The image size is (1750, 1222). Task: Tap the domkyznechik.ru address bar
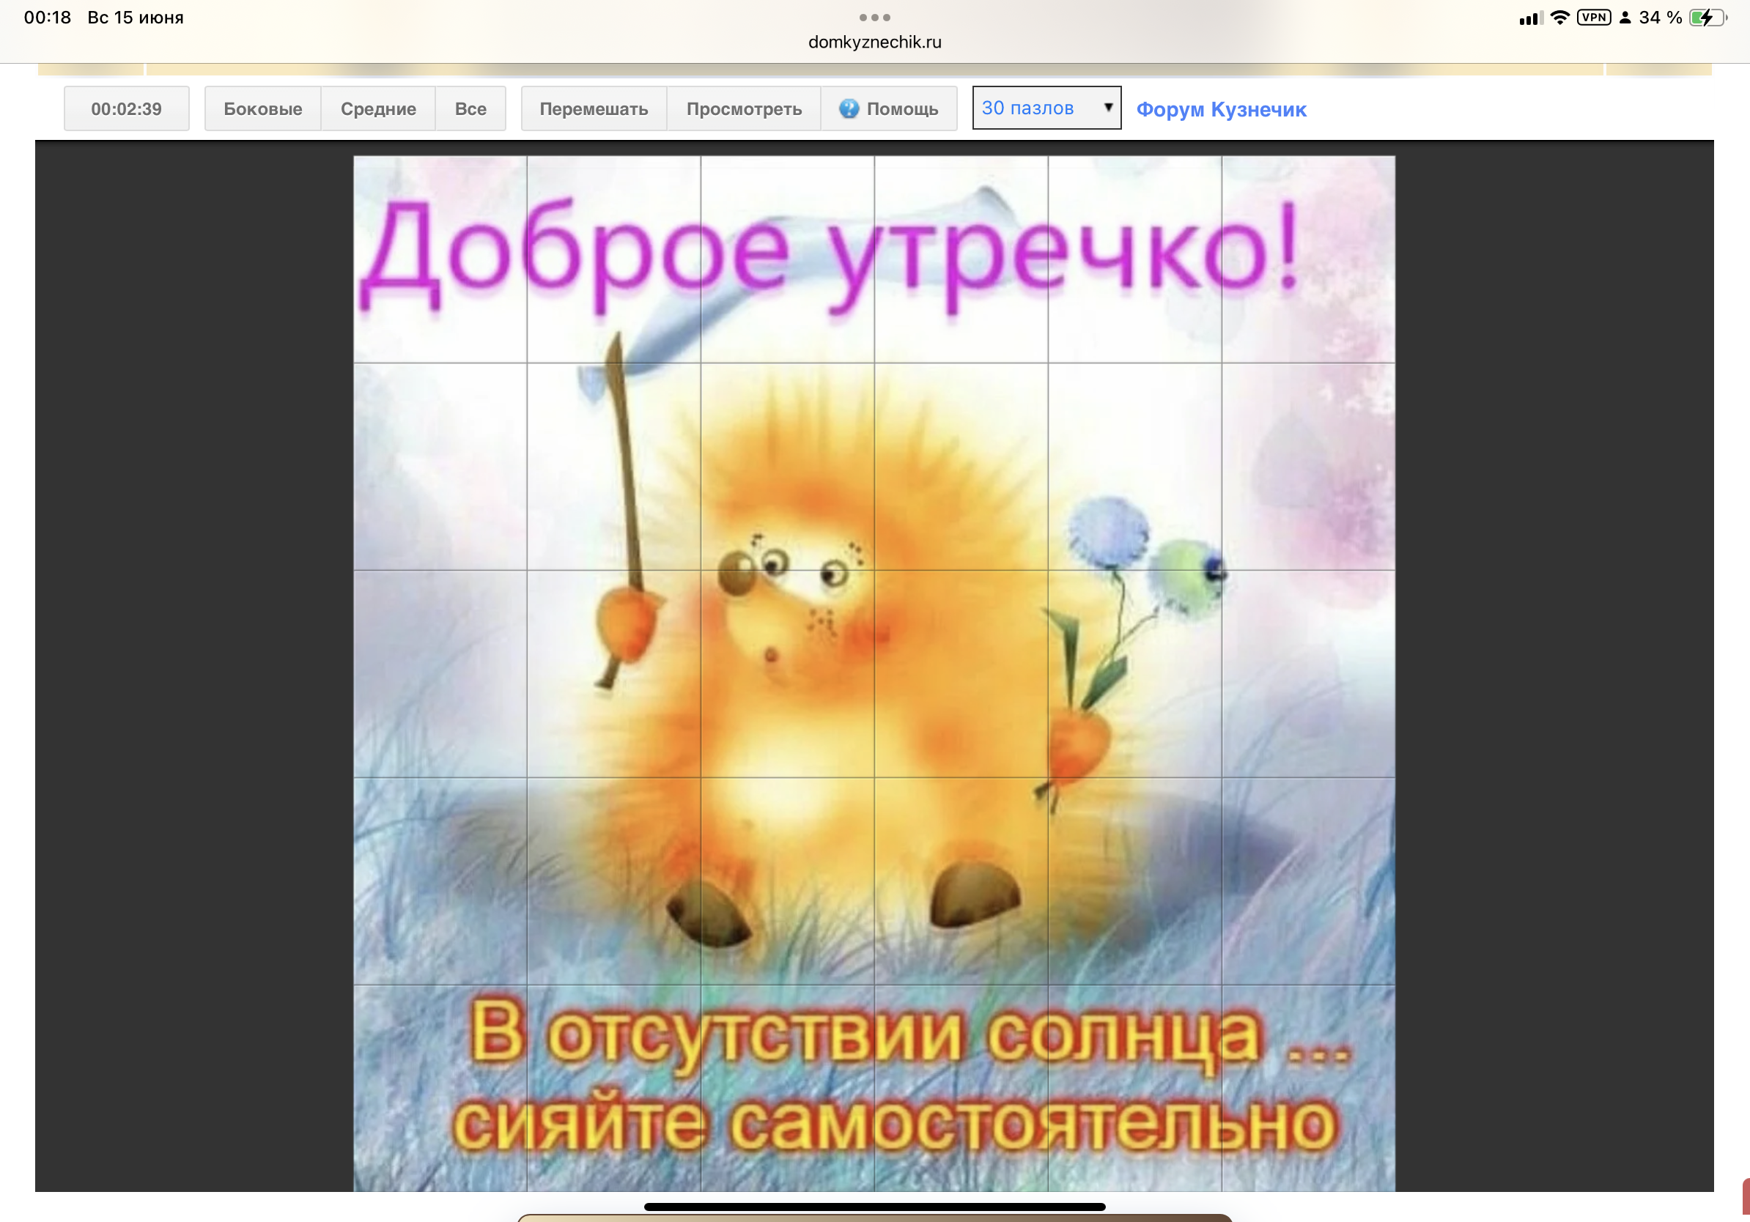tap(874, 42)
